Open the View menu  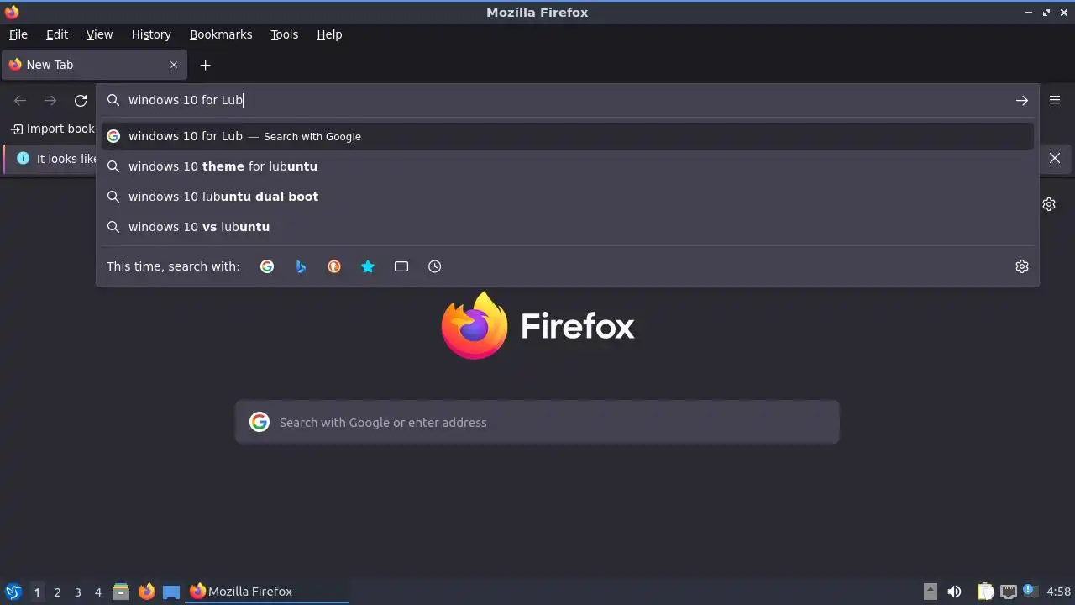(99, 34)
